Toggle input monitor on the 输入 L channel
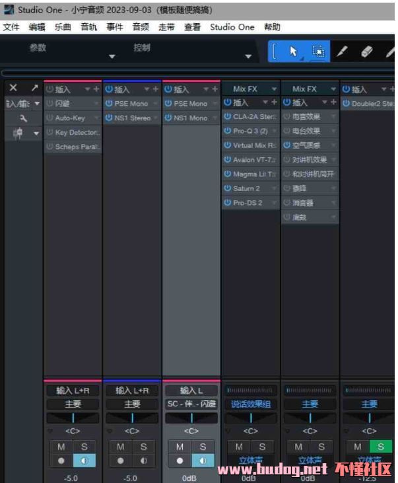The height and width of the screenshot is (483, 398). (203, 461)
